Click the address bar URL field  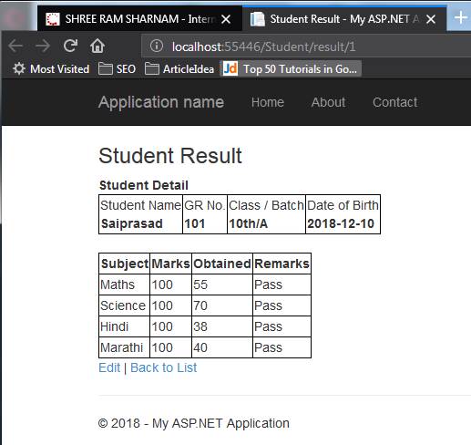click(307, 47)
